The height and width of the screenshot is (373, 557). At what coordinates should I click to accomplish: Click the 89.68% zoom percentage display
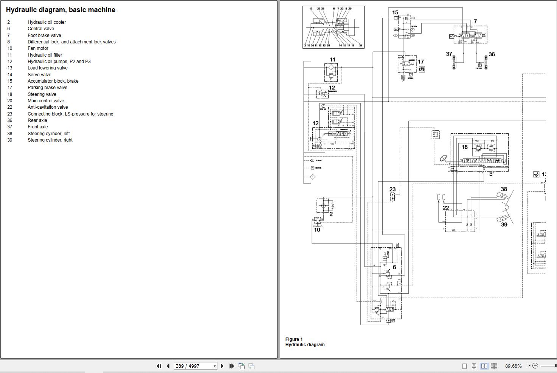point(514,366)
